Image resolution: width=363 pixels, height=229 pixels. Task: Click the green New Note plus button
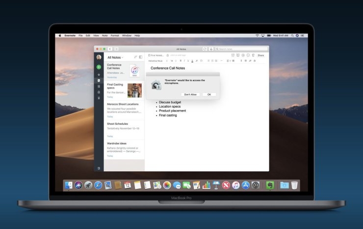pyautogui.click(x=99, y=67)
